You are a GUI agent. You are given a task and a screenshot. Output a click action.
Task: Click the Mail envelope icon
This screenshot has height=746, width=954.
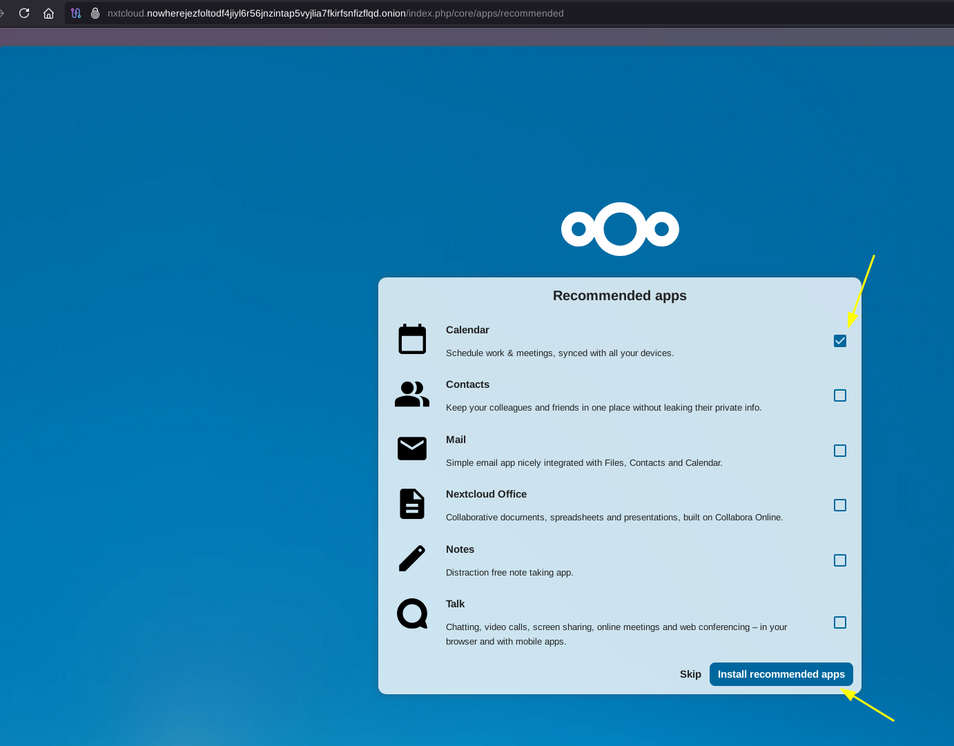tap(412, 449)
